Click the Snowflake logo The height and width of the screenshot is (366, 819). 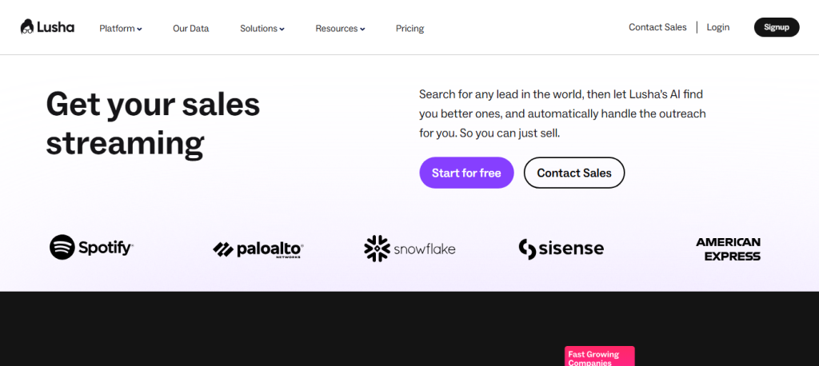point(409,249)
